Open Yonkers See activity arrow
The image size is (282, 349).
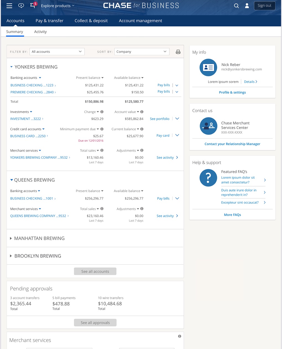(x=177, y=158)
